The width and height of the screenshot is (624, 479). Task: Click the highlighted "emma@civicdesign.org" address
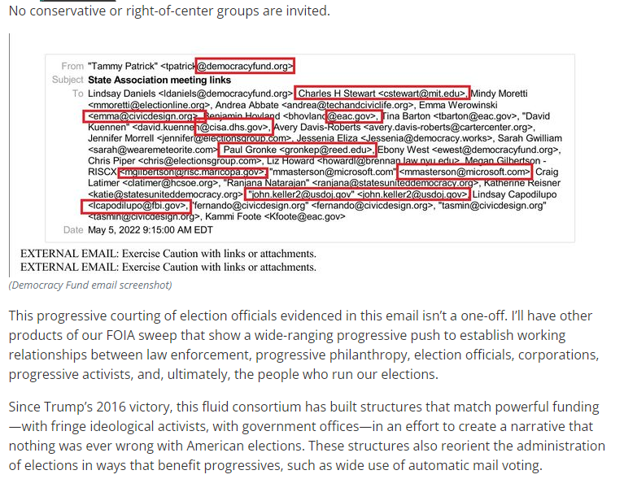tap(144, 116)
